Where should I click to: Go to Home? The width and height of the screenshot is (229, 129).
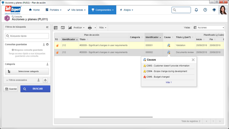tap(34, 10)
